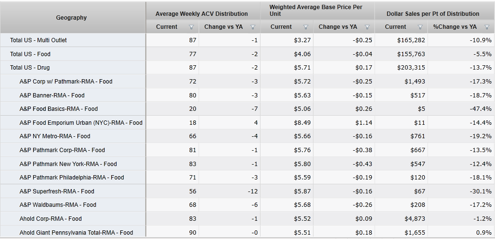Filter the Base Price Change vs YA column

coord(367,27)
